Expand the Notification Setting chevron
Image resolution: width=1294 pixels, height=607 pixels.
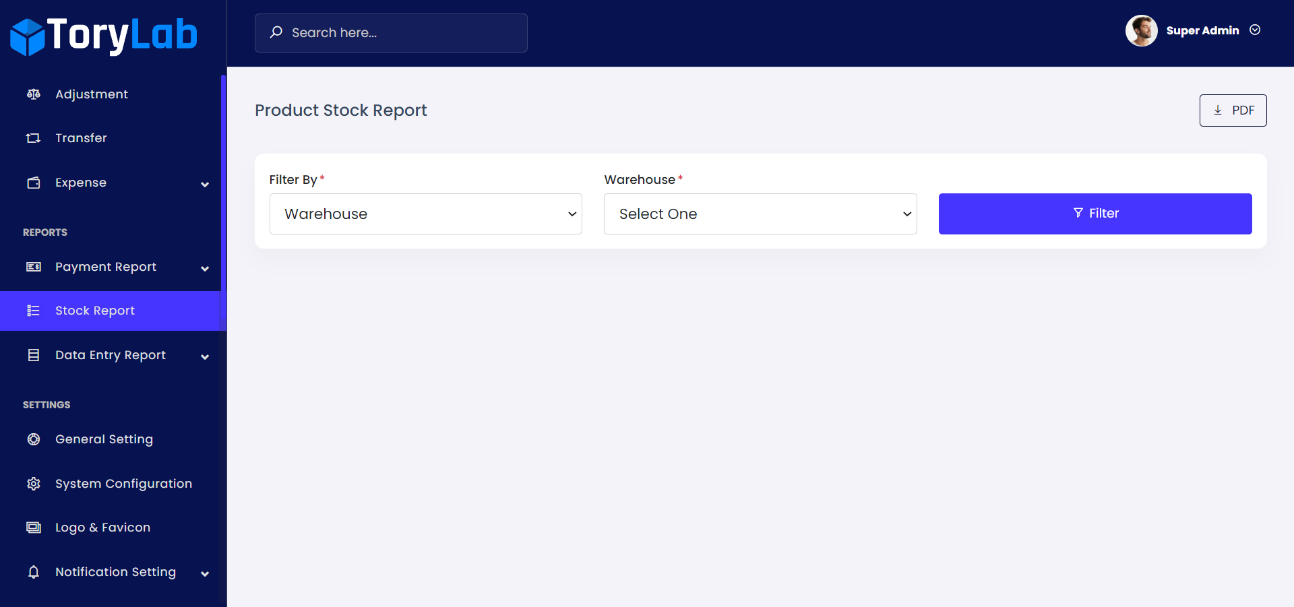click(x=205, y=573)
